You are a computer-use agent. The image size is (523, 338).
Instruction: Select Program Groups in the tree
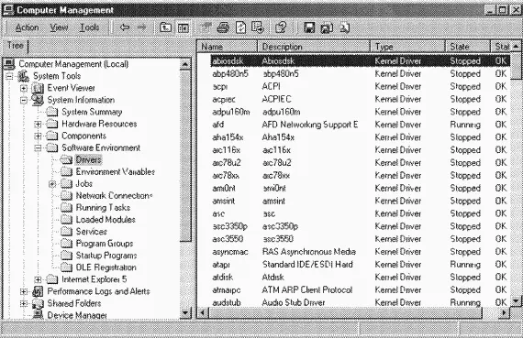(105, 244)
